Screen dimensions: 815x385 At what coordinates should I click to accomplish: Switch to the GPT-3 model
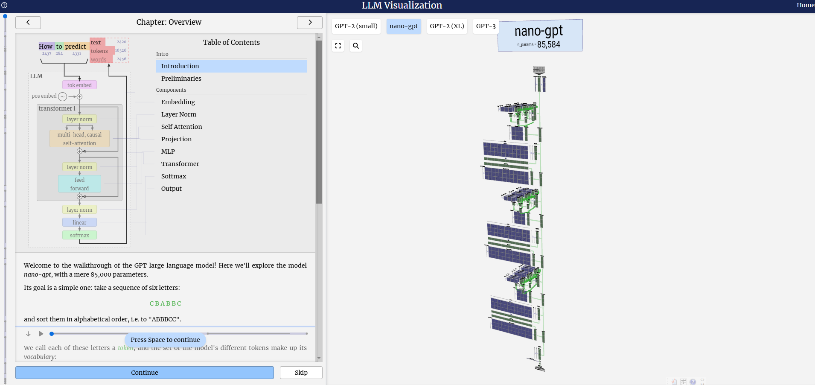coord(486,26)
